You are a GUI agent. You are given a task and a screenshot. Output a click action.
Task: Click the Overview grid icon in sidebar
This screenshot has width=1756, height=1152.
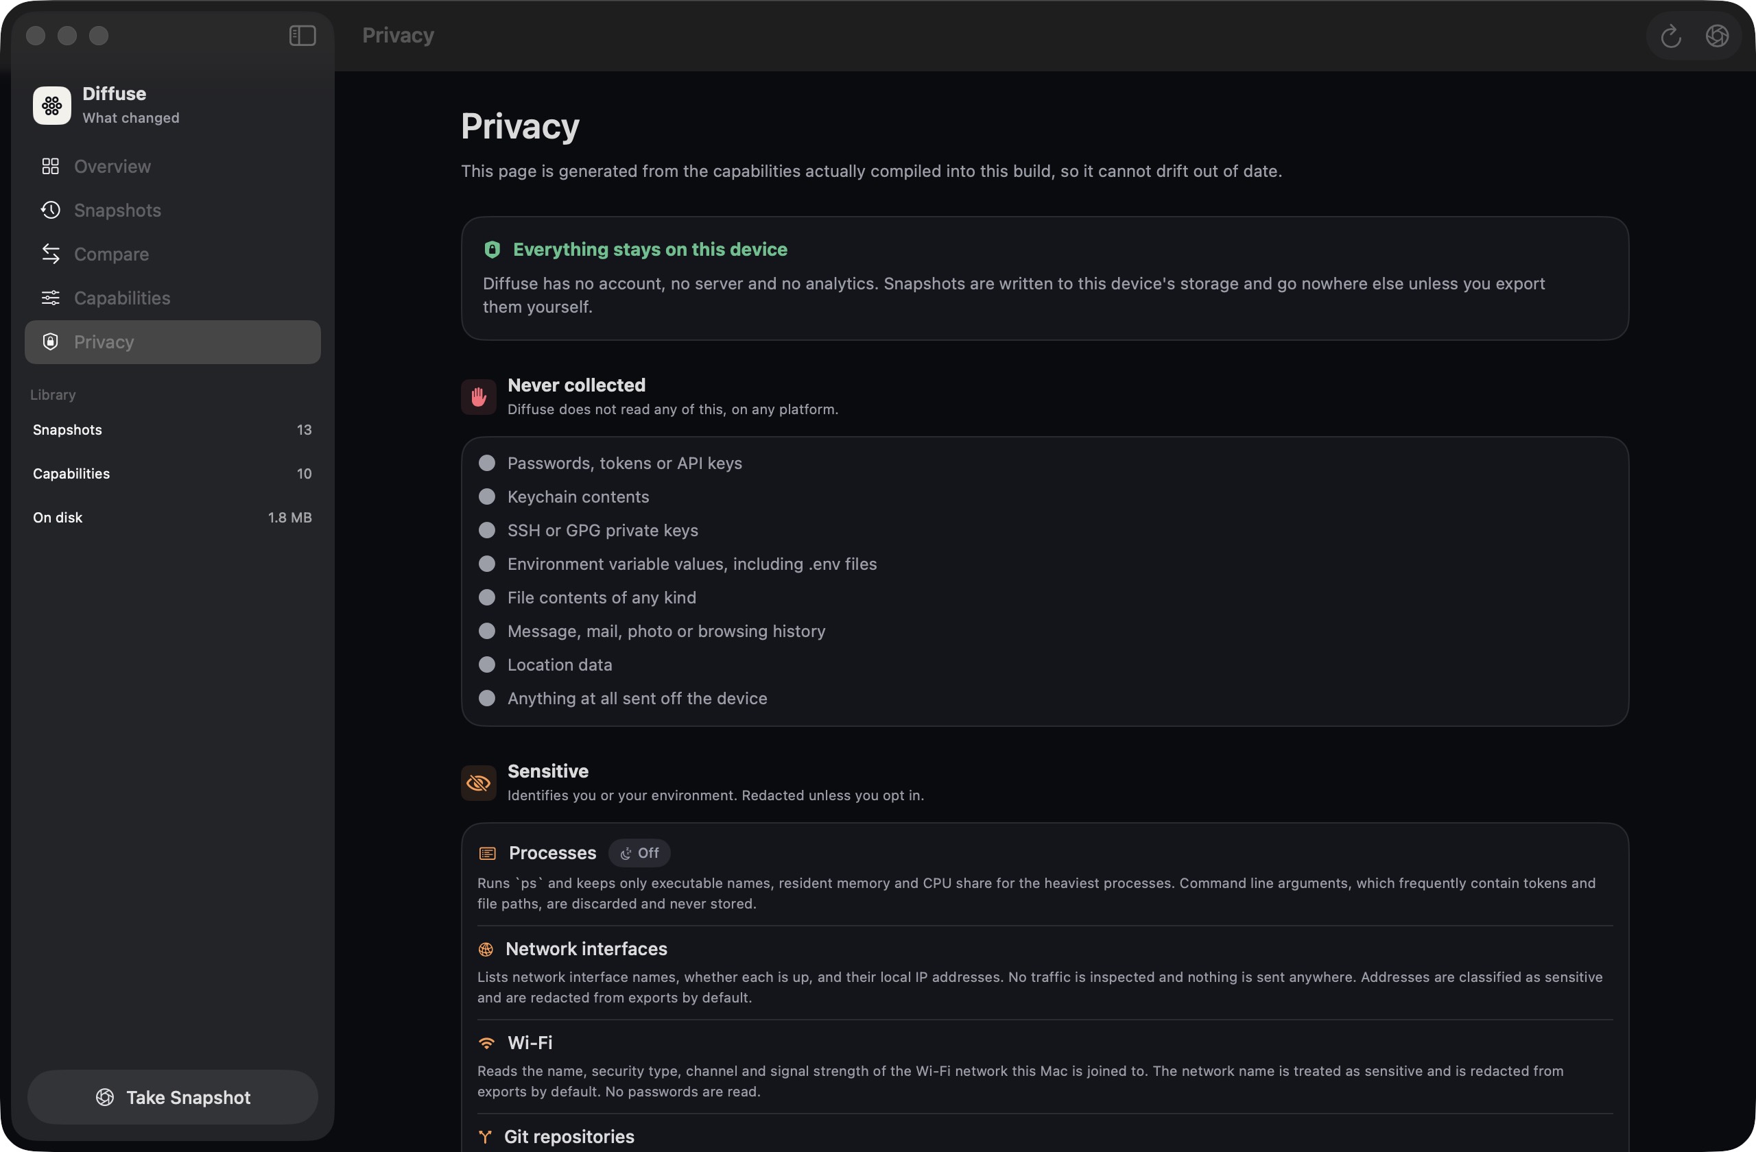pos(50,167)
